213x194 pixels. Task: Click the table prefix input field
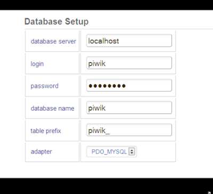point(129,130)
